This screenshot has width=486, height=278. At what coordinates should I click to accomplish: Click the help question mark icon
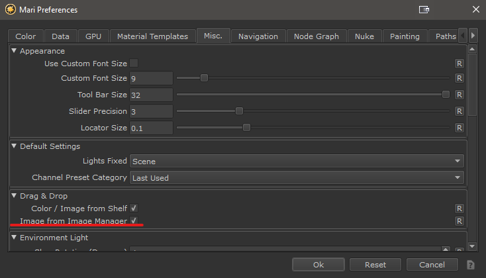pos(470,265)
